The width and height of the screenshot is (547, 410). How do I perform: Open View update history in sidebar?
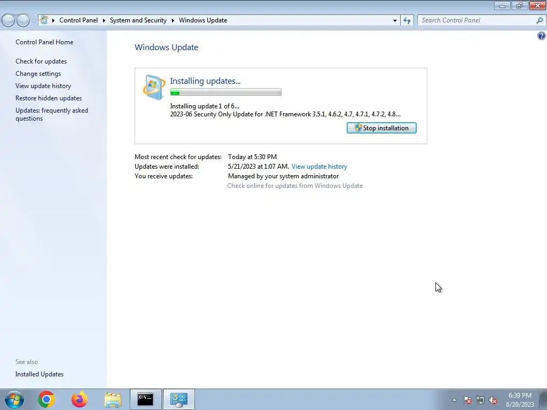tap(43, 86)
